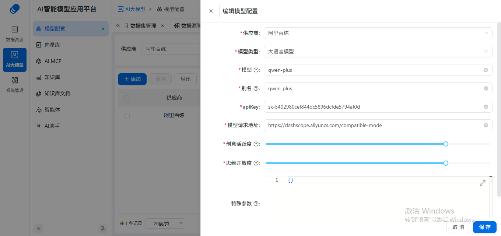Click the 别名 input field
501x236 pixels.
tap(378, 88)
